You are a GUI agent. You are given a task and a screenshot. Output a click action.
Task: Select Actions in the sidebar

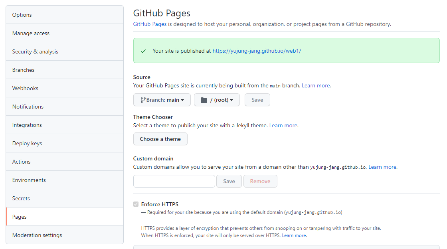pyautogui.click(x=65, y=162)
